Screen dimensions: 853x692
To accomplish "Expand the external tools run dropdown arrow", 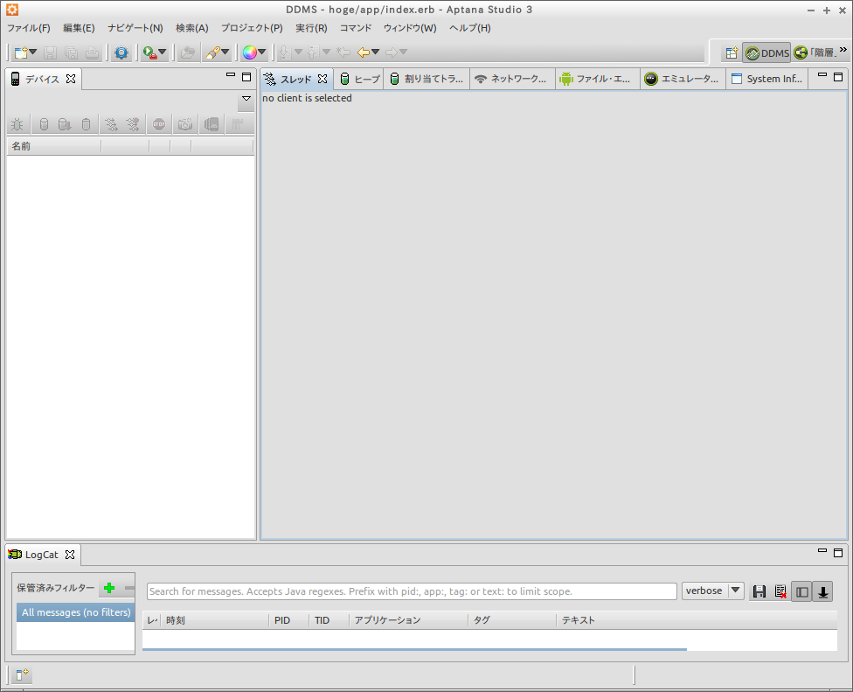I will click(162, 52).
